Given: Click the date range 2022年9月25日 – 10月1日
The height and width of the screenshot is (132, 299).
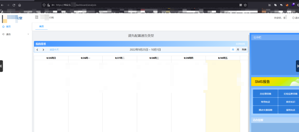Looking at the screenshot, I should tap(145, 50).
